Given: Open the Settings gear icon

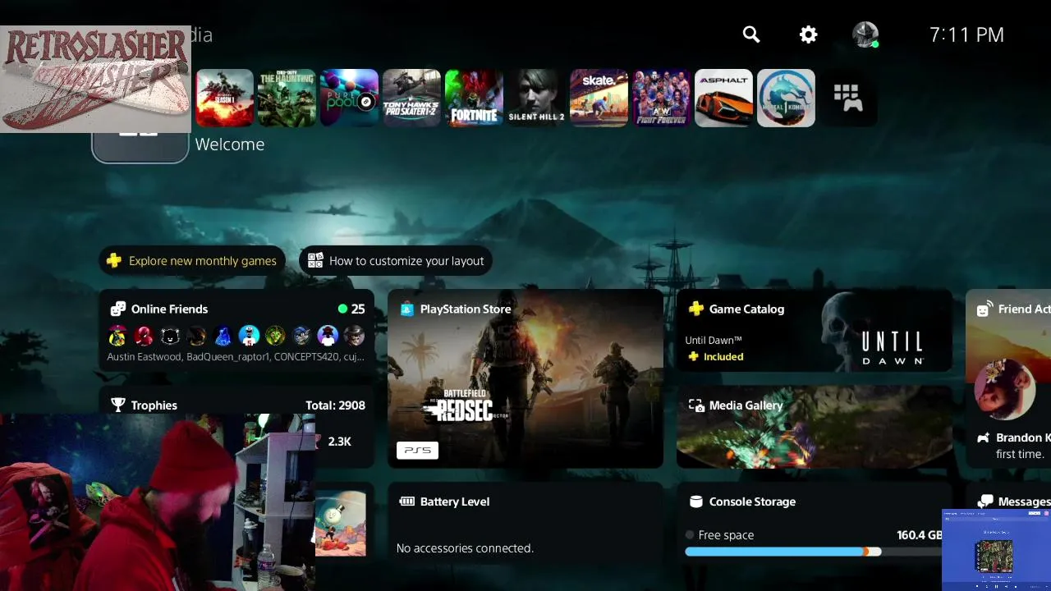Looking at the screenshot, I should 809,34.
